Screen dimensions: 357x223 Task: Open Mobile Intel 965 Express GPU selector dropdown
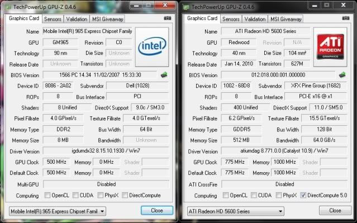pyautogui.click(x=58, y=211)
